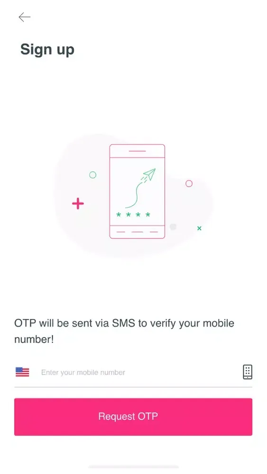This screenshot has width=267, height=474.
Task: Click the dashed bottom bar of the illustrated phone
Action: (137, 232)
